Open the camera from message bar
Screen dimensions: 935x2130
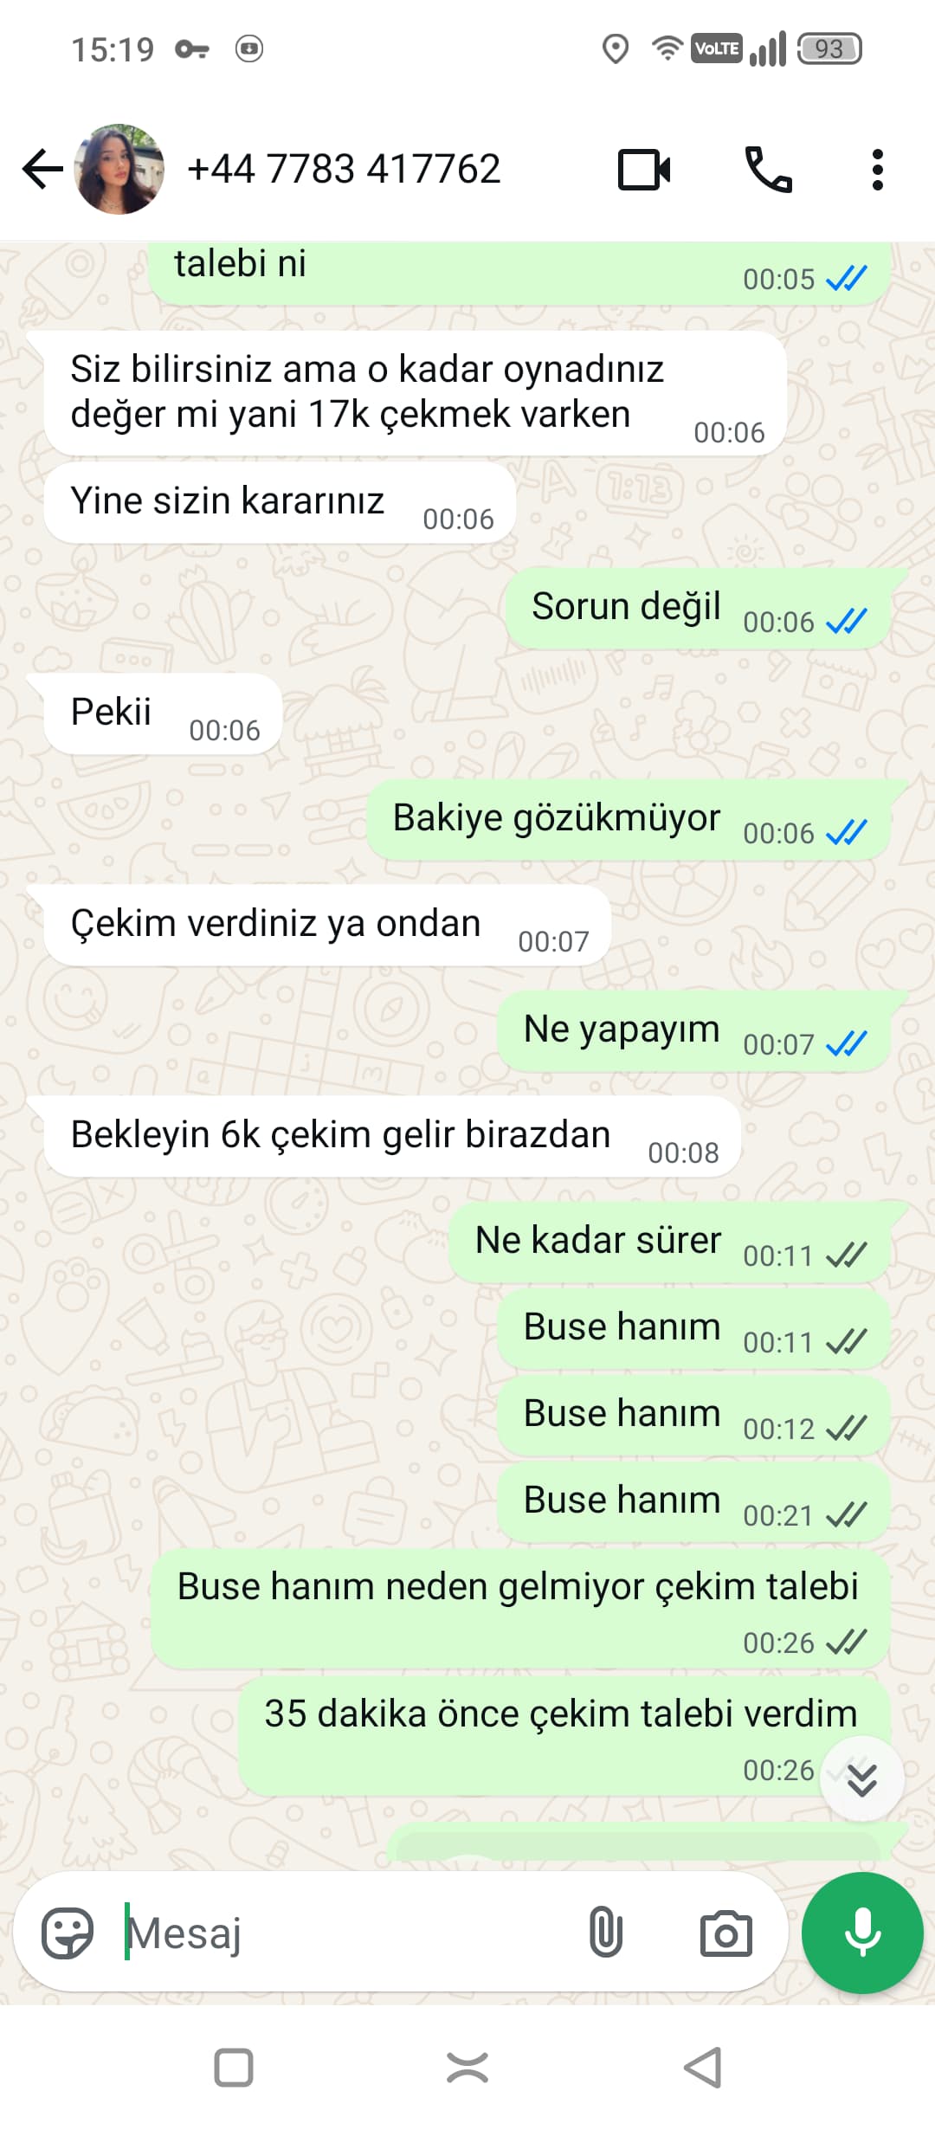pos(725,1933)
